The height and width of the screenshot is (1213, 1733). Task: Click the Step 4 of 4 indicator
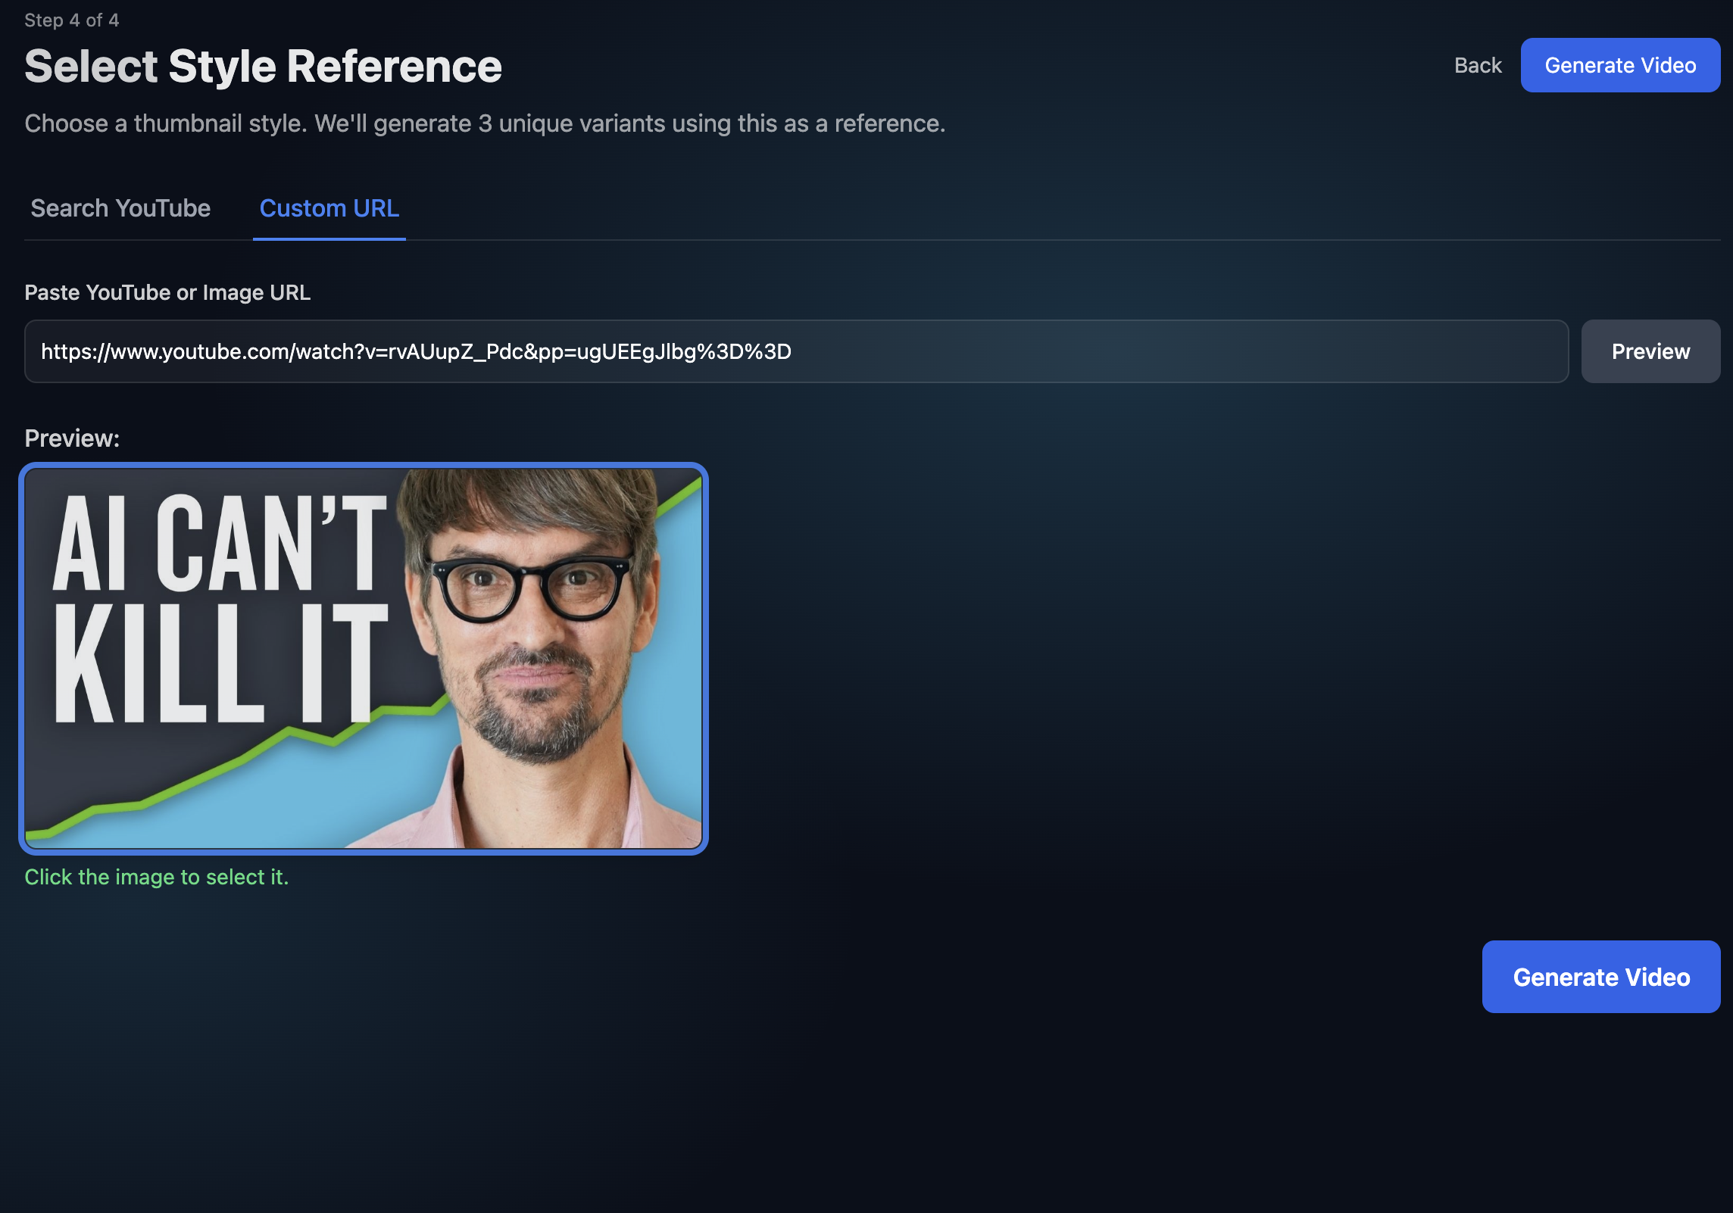pos(72,20)
